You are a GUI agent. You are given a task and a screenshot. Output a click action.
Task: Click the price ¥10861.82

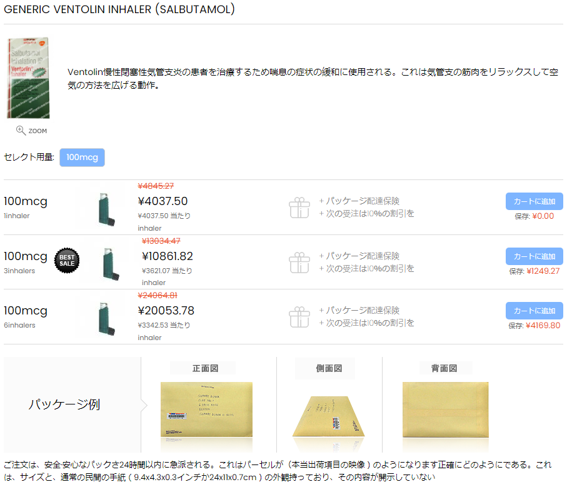coord(168,256)
